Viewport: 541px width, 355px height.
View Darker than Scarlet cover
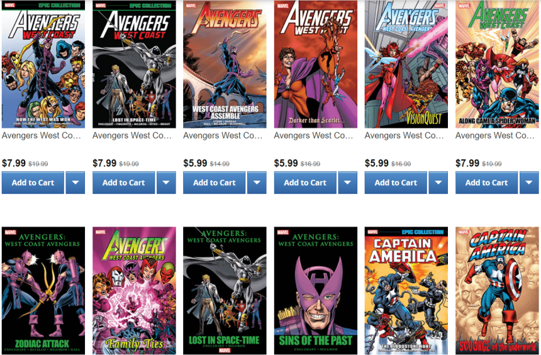point(315,64)
